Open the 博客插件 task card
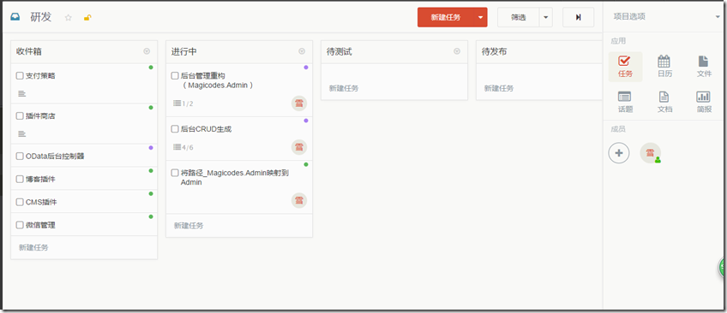The height and width of the screenshot is (313, 727). click(x=84, y=179)
